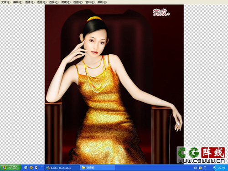The width and height of the screenshot is (228, 171).
Task: Open the 图层 (Layer) menu
Action: tap(42, 2)
